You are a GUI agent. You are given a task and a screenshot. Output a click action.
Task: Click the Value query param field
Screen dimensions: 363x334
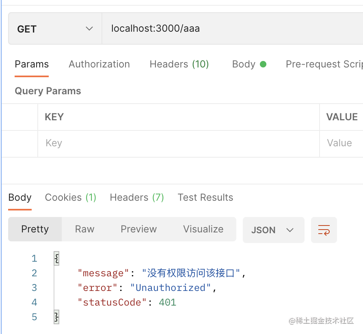click(x=341, y=143)
